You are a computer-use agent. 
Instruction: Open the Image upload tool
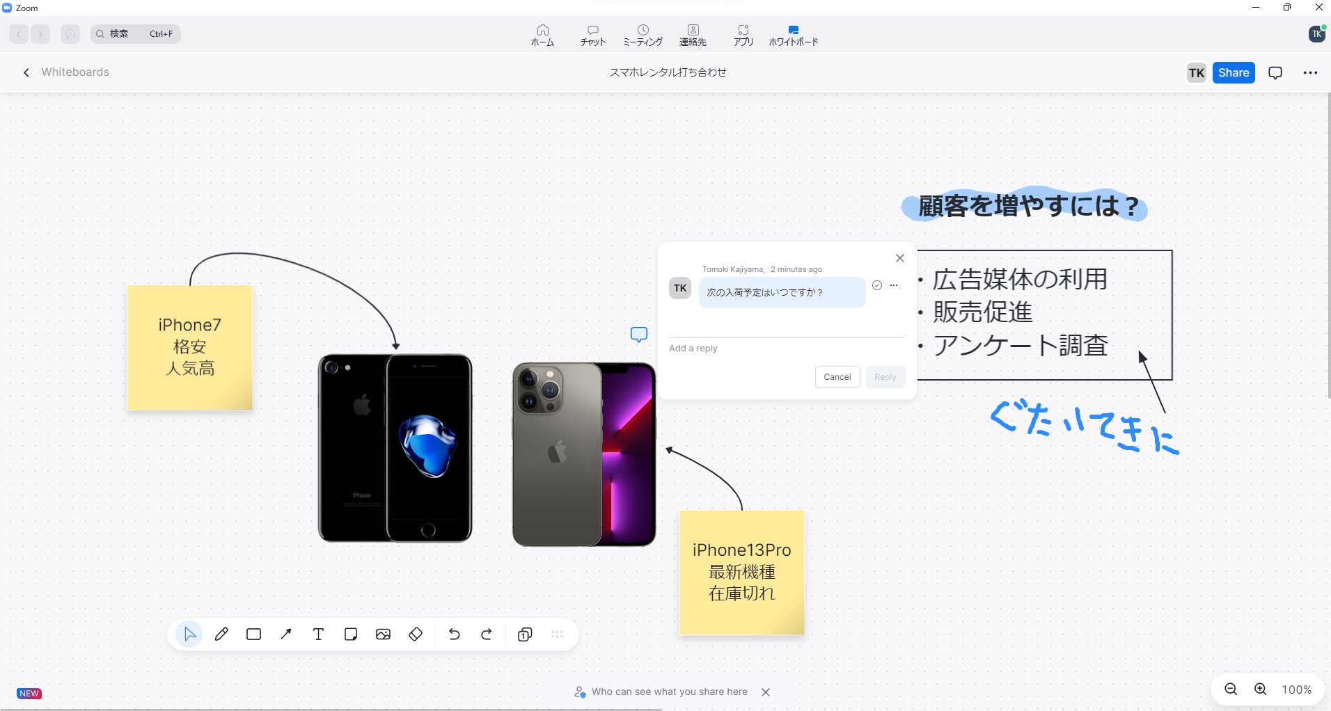click(x=383, y=634)
